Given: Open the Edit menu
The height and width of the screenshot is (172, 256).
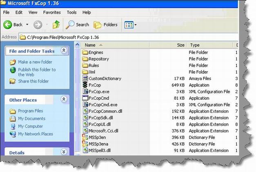Looking at the screenshot, I should 19,12.
